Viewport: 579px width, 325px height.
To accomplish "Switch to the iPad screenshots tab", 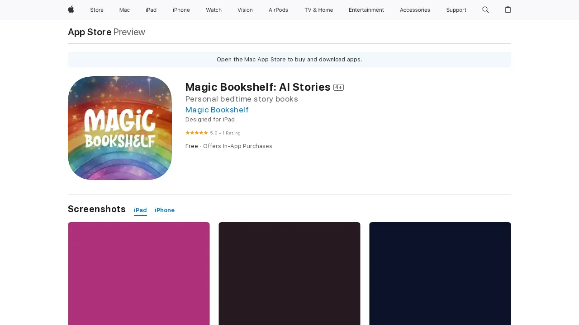I will (x=140, y=210).
